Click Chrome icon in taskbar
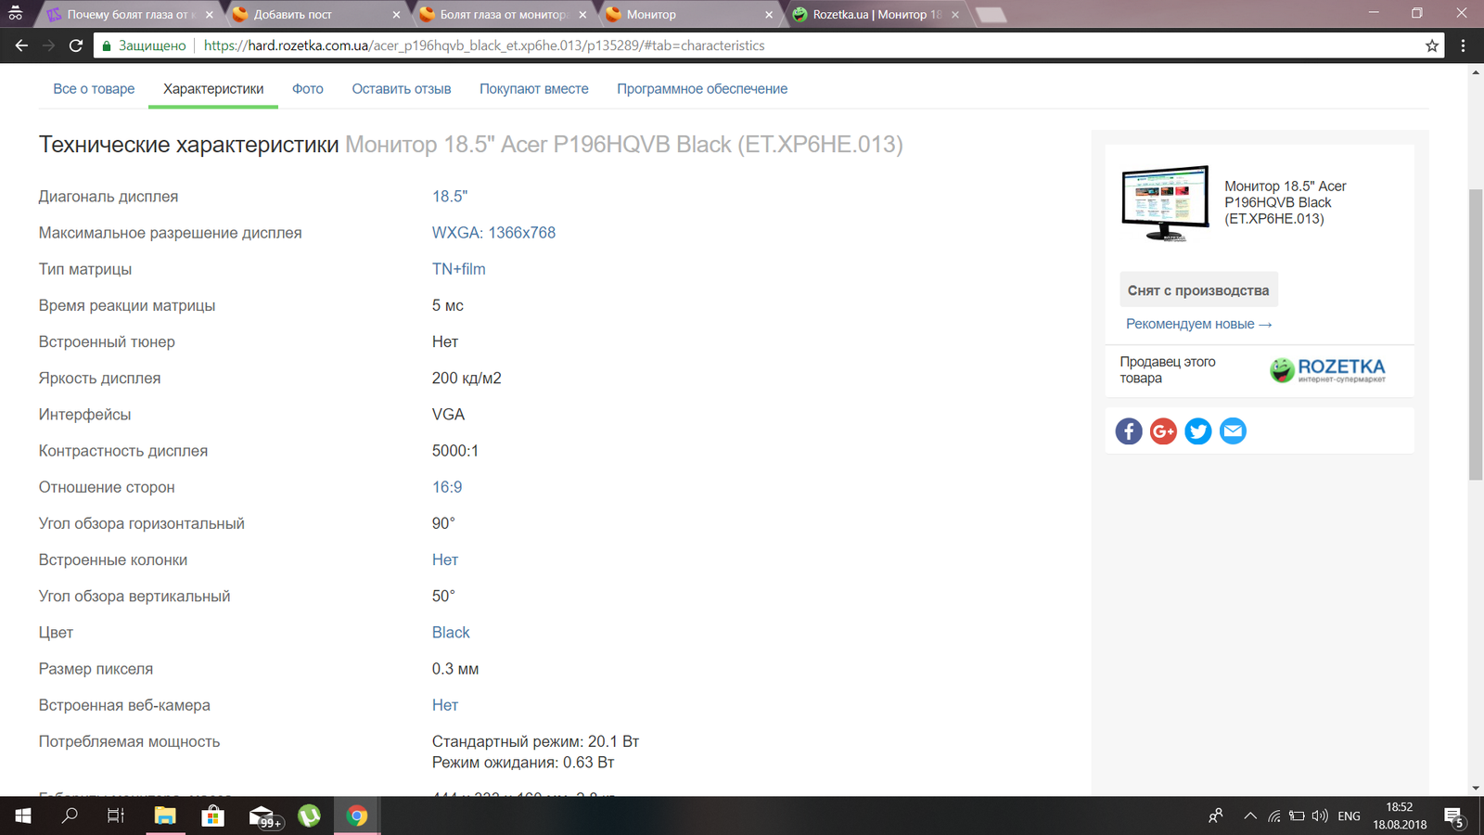Viewport: 1484px width, 835px height. point(357,816)
